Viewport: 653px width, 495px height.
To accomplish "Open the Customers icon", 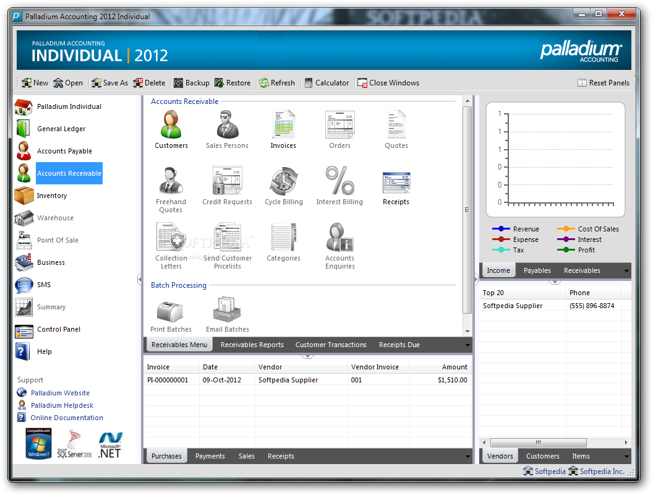I will (171, 129).
